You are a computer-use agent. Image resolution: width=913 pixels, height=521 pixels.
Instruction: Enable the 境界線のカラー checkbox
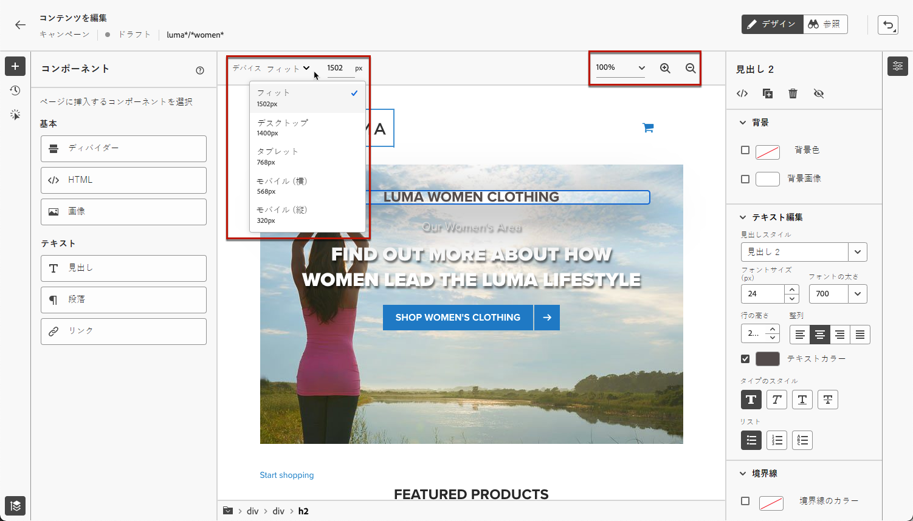click(x=745, y=501)
